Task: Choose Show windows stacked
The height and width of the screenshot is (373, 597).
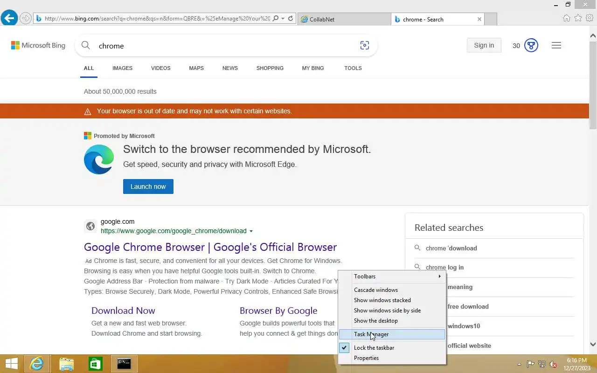Action: coord(392,300)
